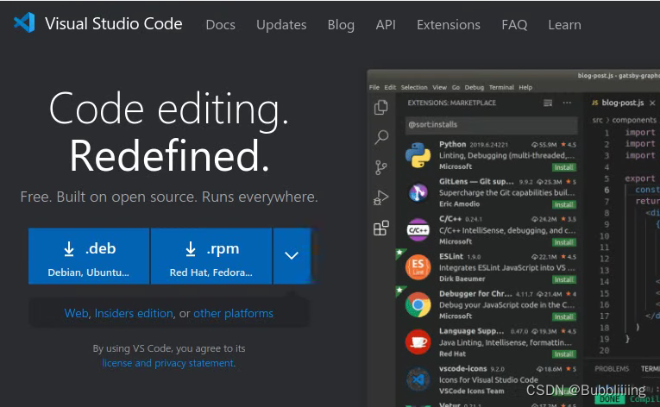
Task: Install the GitLens extension
Action: [x=563, y=205]
